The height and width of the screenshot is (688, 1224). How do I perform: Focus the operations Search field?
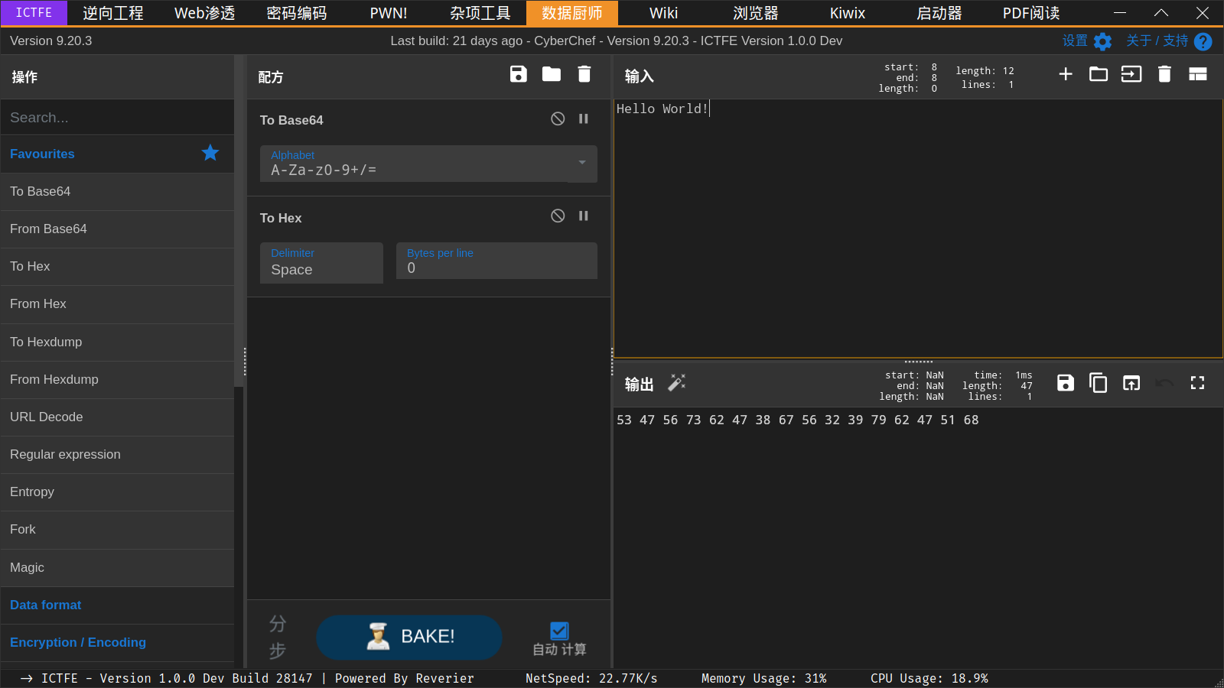tap(117, 117)
